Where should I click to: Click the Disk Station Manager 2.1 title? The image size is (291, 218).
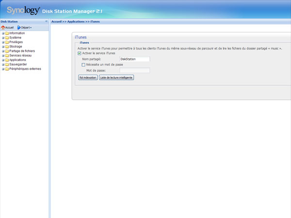click(x=72, y=11)
